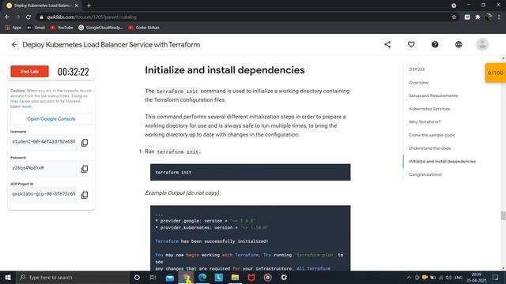This screenshot has width=506, height=284.
Task: Open Mail app on the taskbar
Action: 169,277
